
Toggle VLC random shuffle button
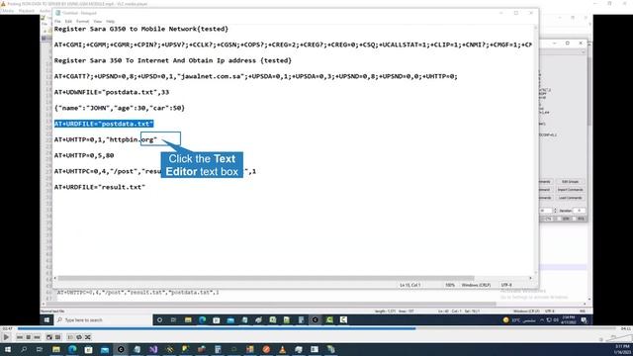coord(88,337)
